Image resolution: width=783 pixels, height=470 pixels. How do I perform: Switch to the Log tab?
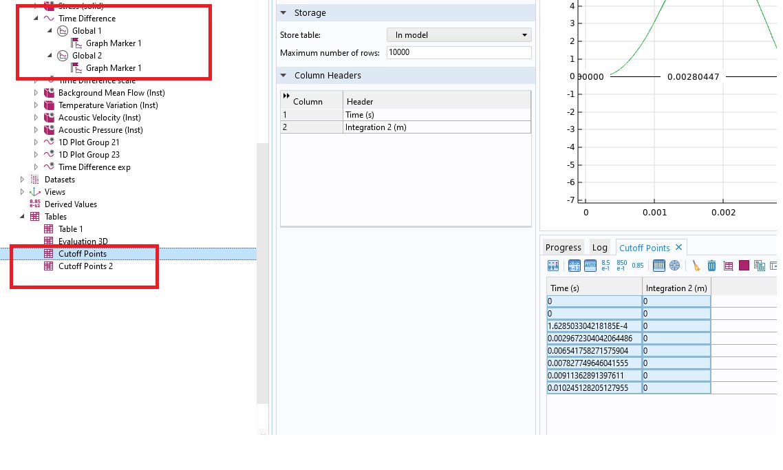tap(599, 248)
